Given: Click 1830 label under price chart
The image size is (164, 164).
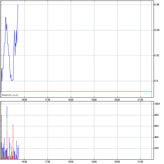Looking at the screenshot, I should (x=71, y=100).
